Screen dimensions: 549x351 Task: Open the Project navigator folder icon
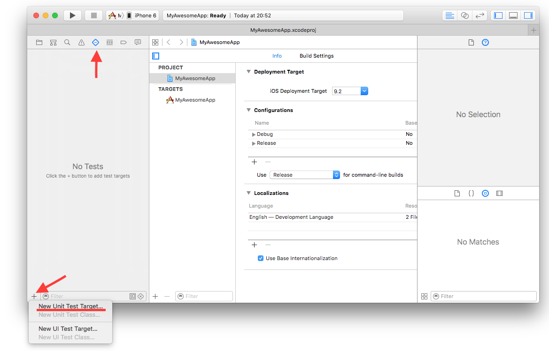coord(39,42)
